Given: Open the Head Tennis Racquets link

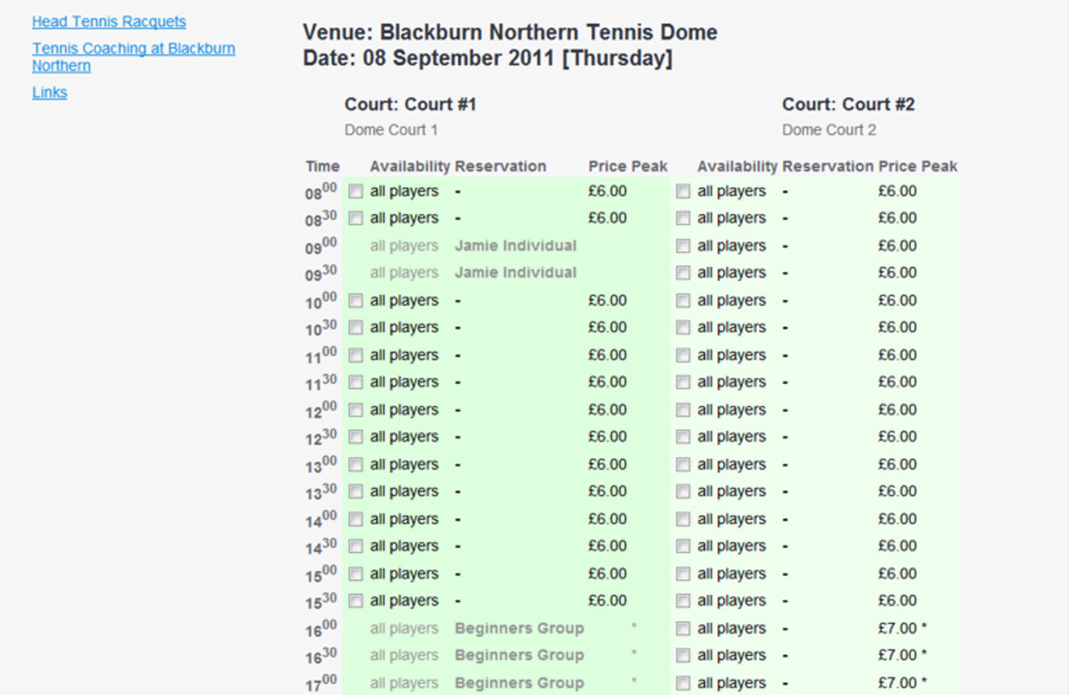Looking at the screenshot, I should coord(108,22).
